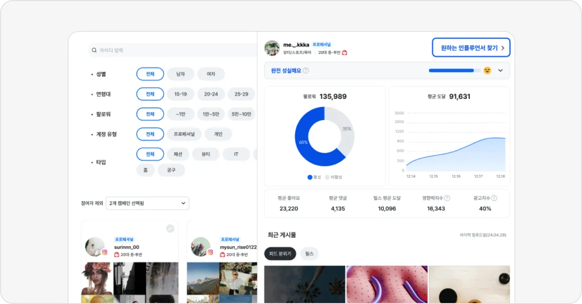Click the help icon beside 완전 성실해요
Viewport: 582px width, 304px height.
coord(306,70)
